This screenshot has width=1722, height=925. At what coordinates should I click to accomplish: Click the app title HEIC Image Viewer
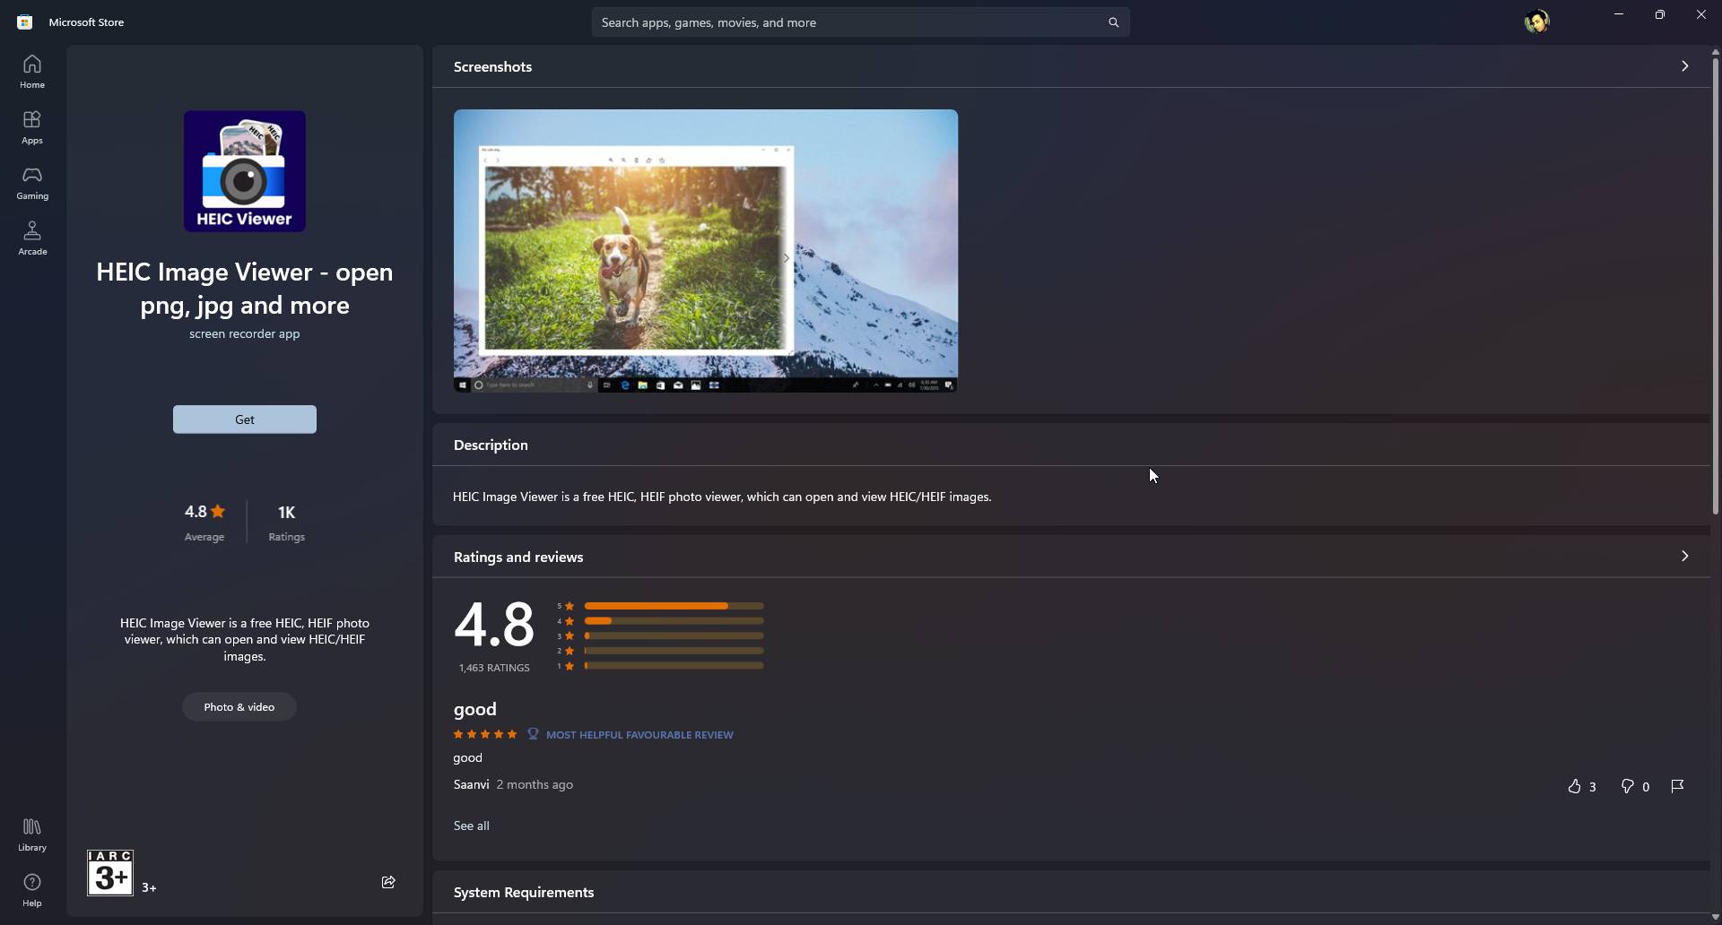(x=245, y=289)
